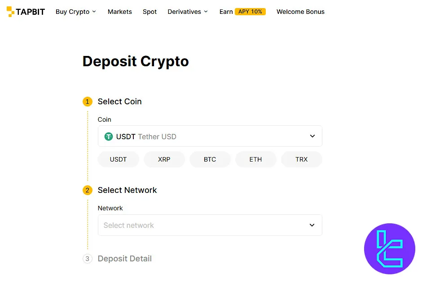Image resolution: width=431 pixels, height=290 pixels.
Task: Click step 1 number badge
Action: [87, 102]
